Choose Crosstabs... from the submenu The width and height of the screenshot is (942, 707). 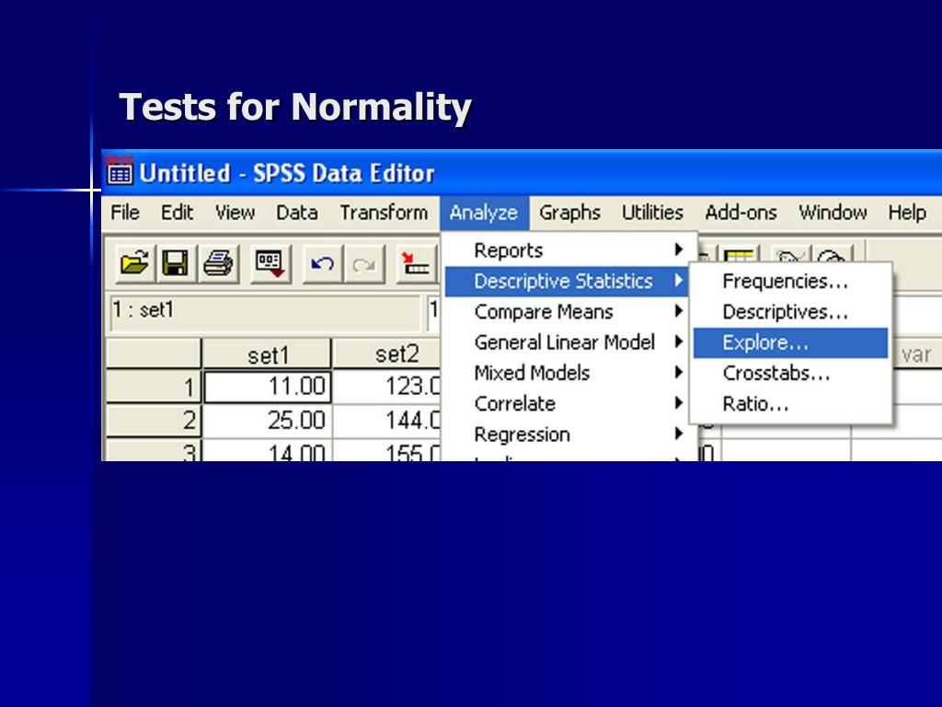[x=790, y=374]
